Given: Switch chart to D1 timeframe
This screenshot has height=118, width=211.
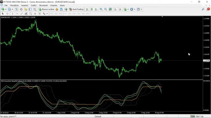Looking at the screenshot, I should coord(78,14).
